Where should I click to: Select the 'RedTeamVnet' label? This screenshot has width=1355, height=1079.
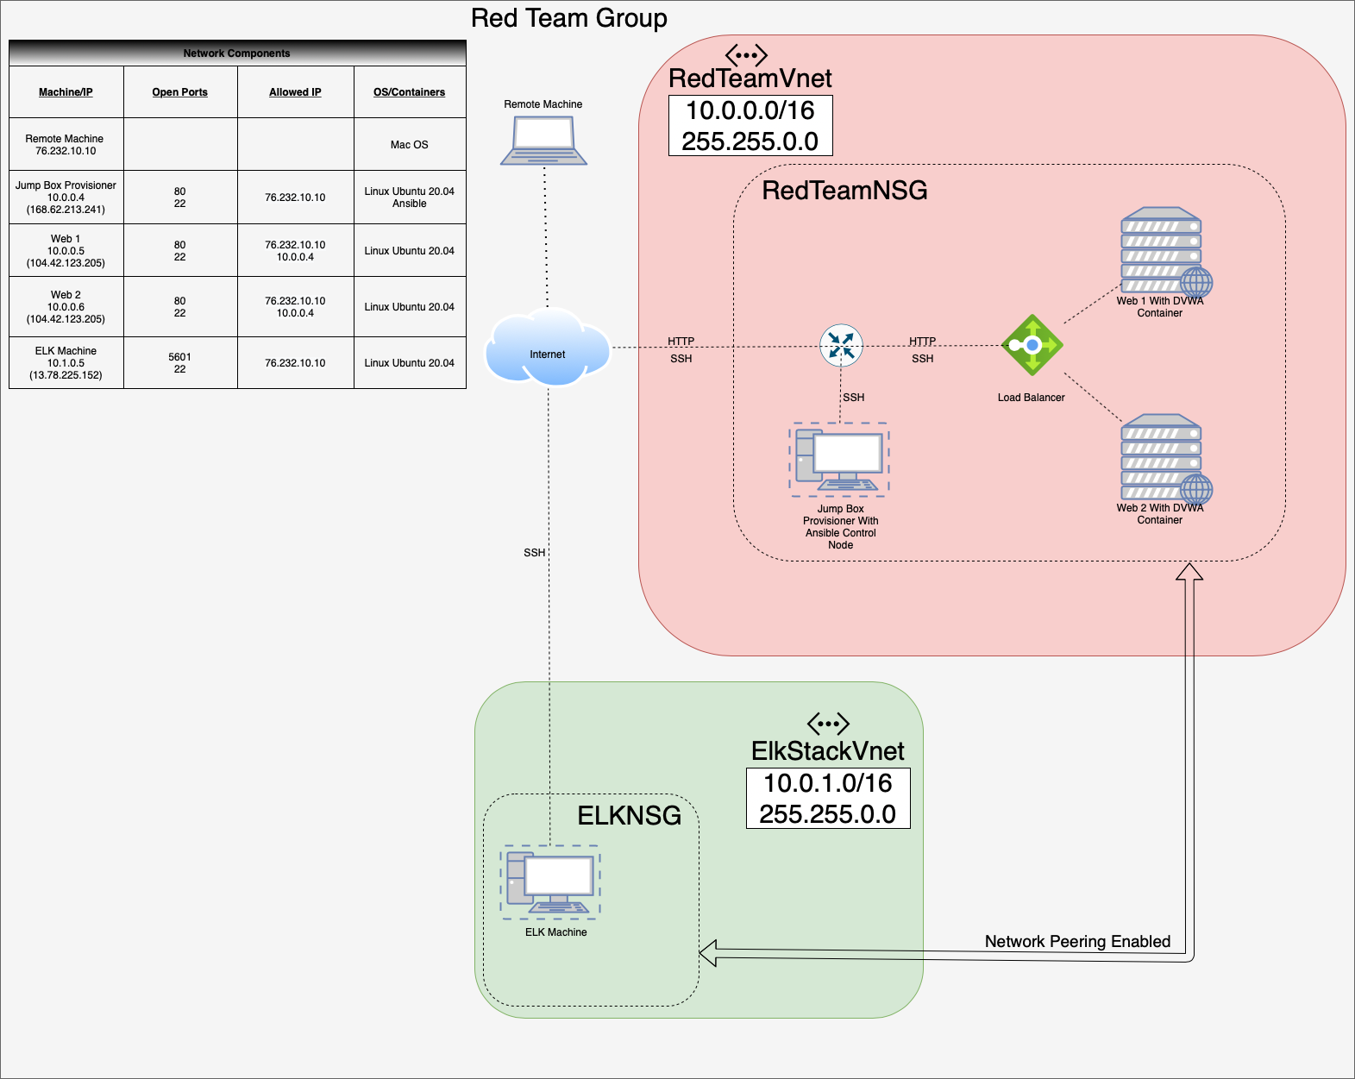[750, 78]
